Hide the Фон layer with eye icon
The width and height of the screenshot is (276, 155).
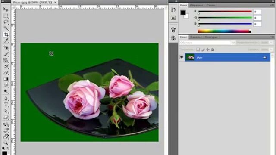tap(182, 57)
